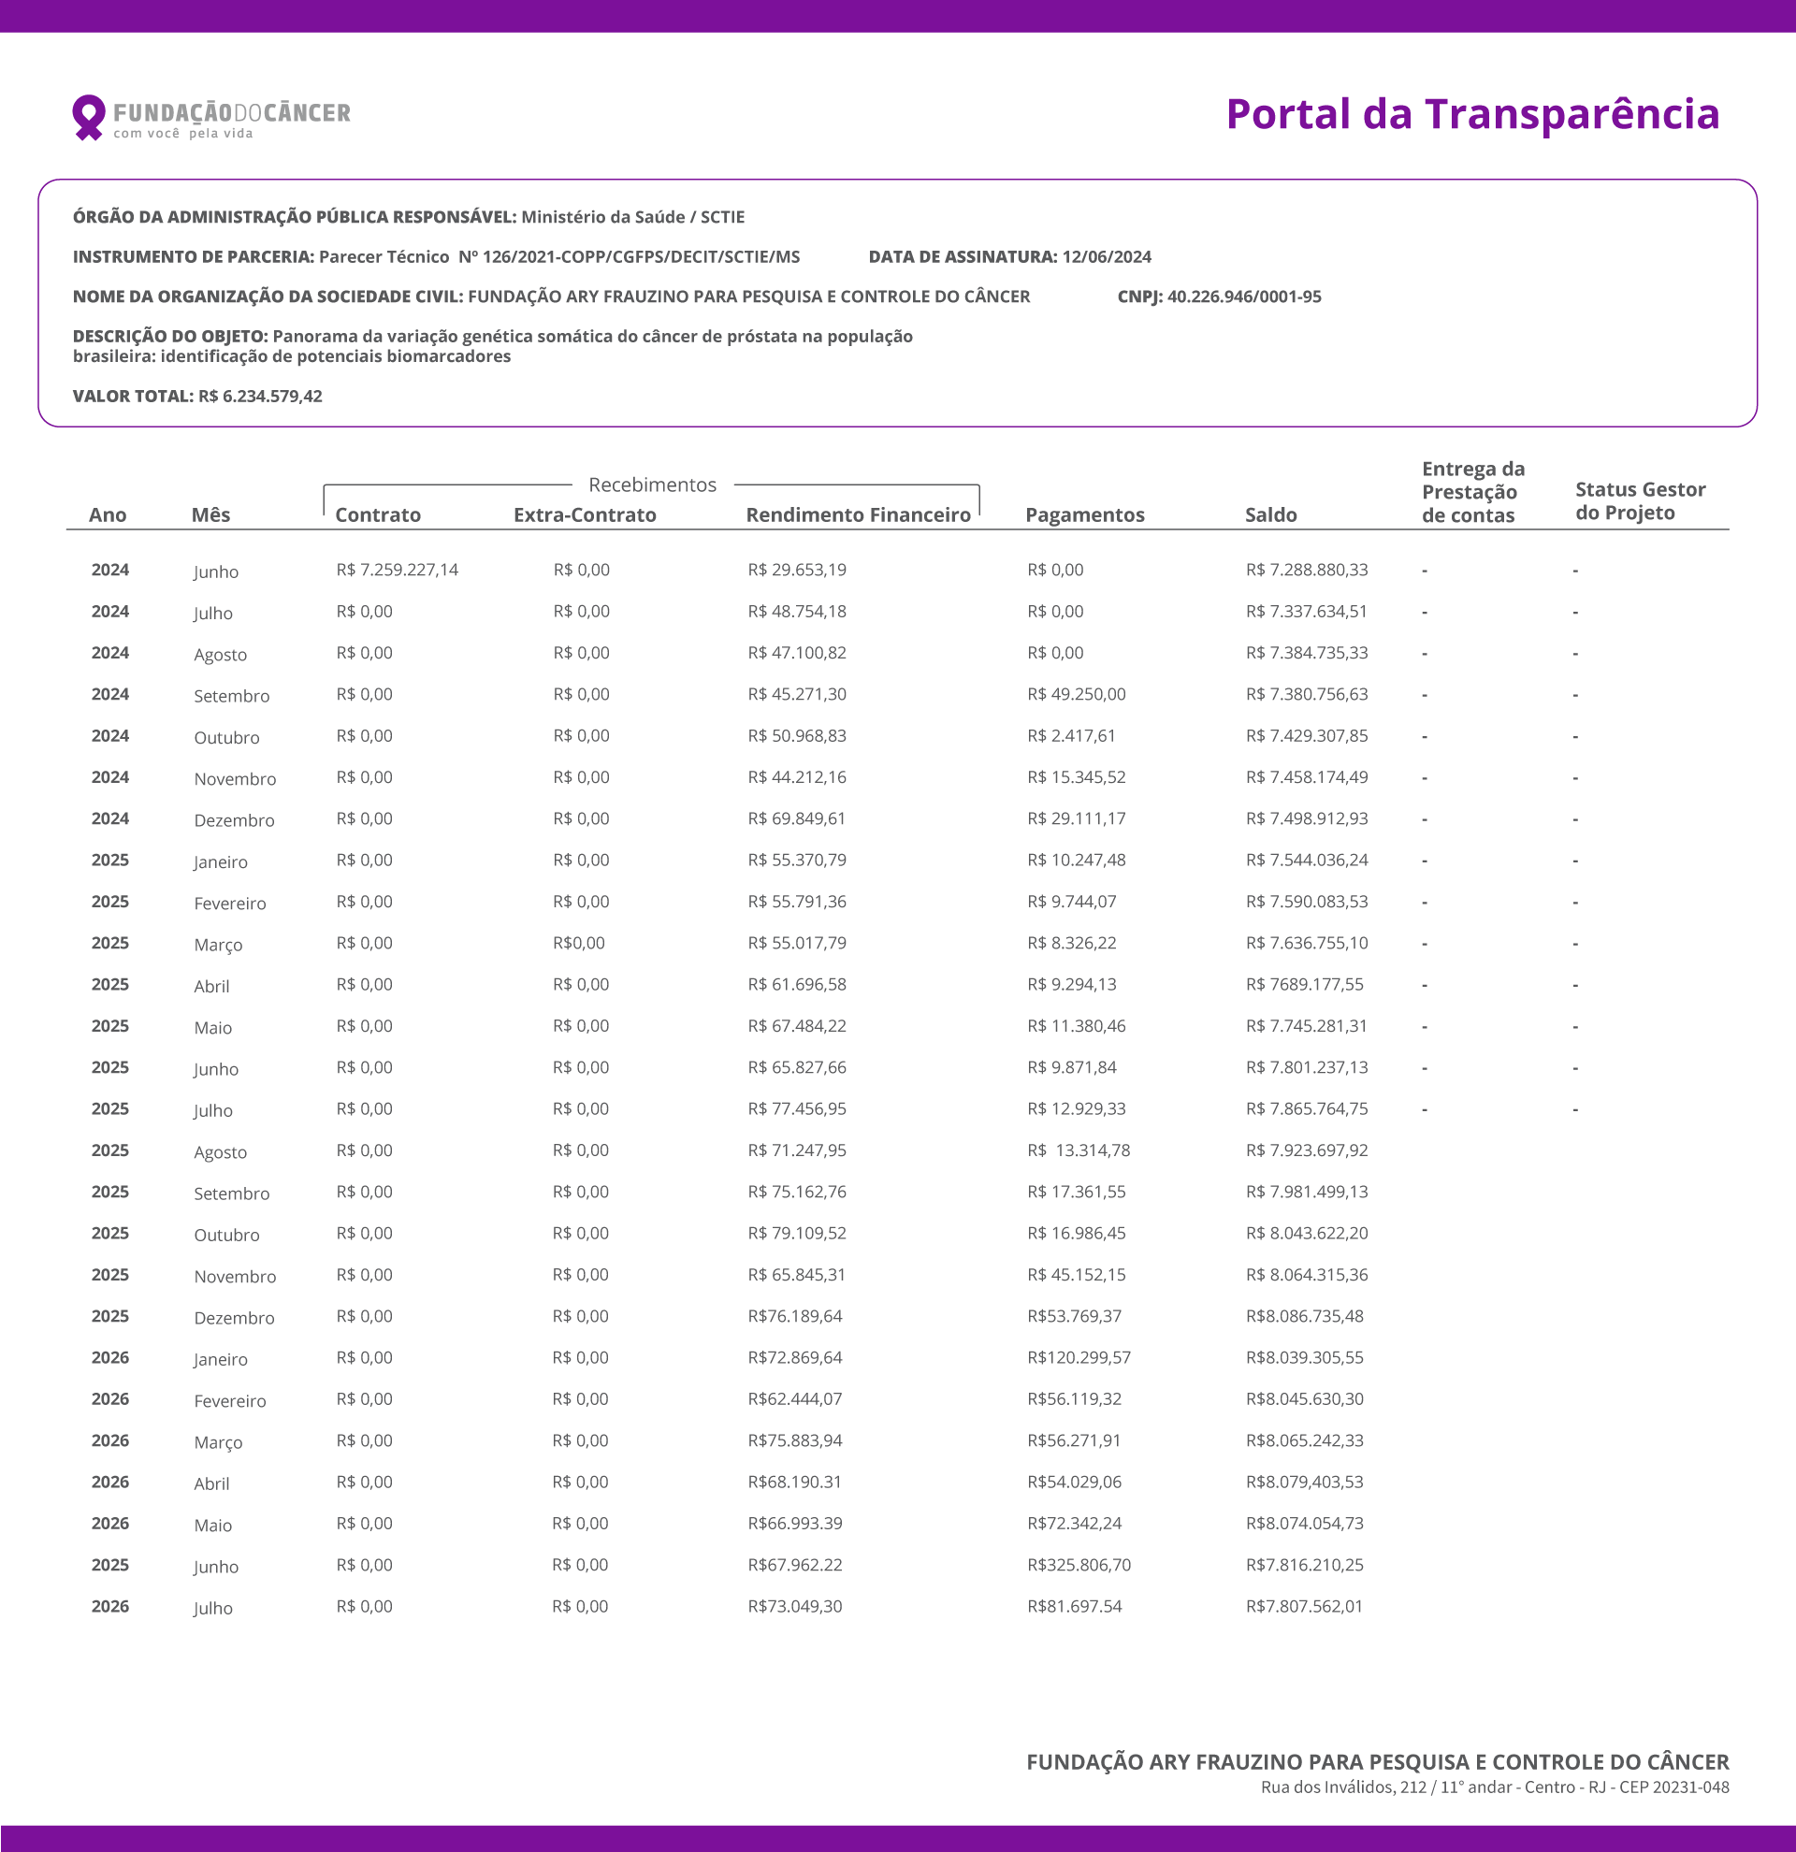Click rendimento R$ 75.162,76

click(796, 1193)
